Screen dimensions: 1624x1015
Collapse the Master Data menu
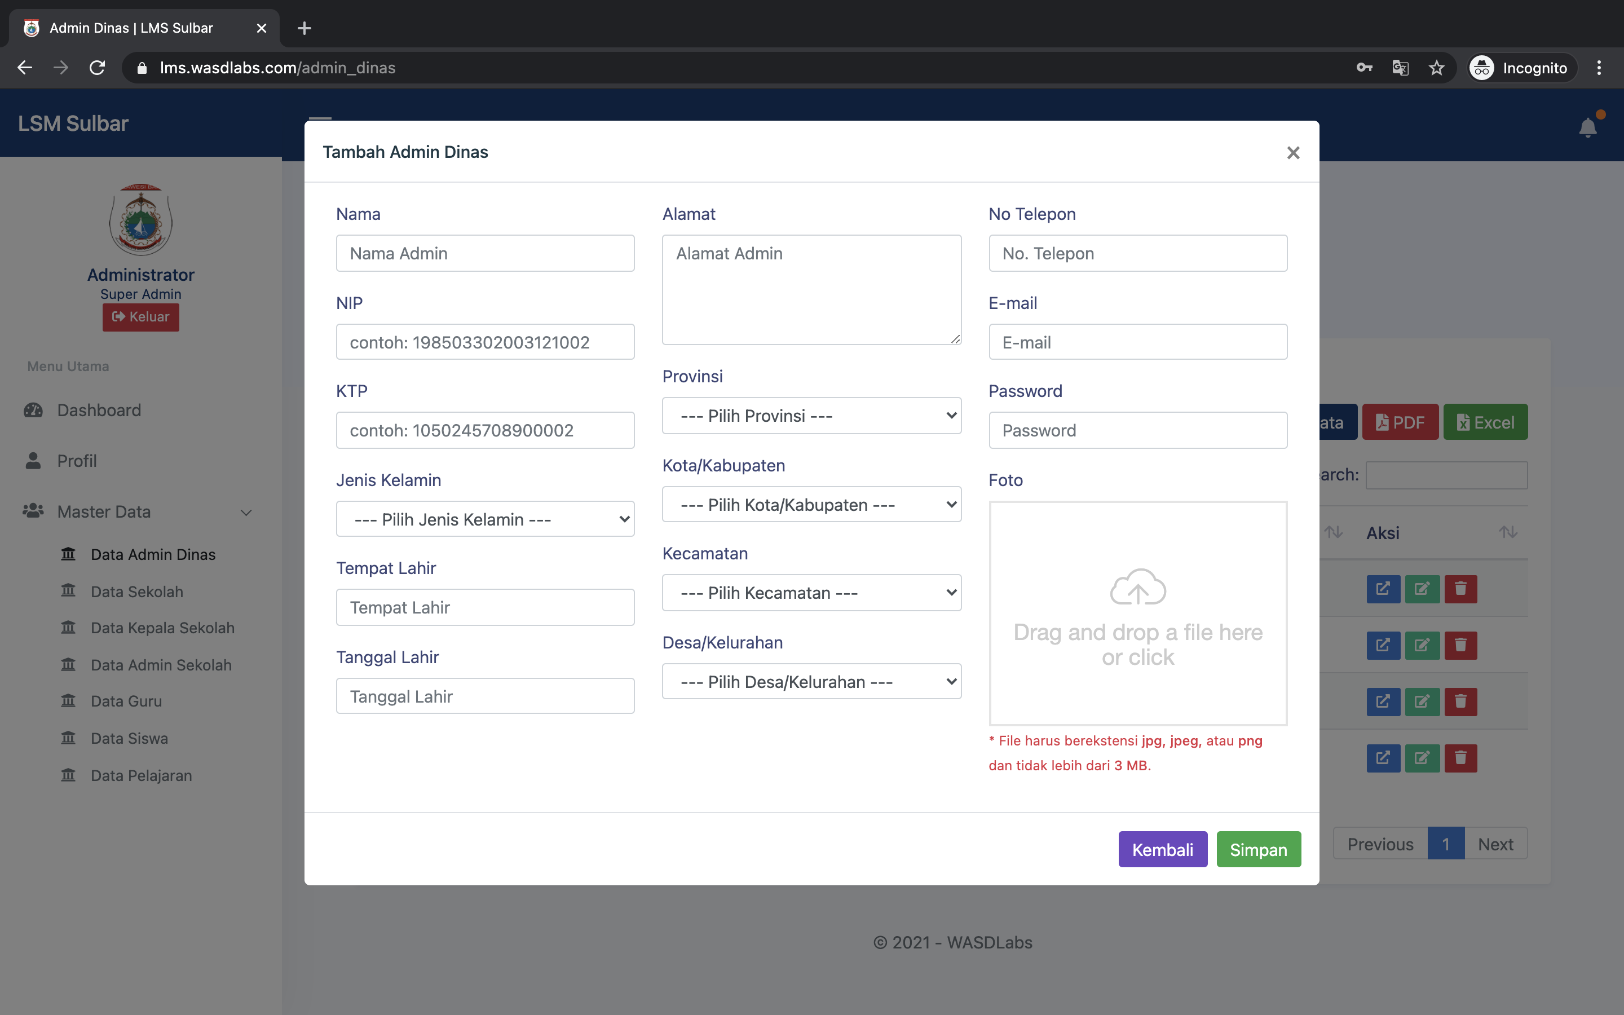138,511
